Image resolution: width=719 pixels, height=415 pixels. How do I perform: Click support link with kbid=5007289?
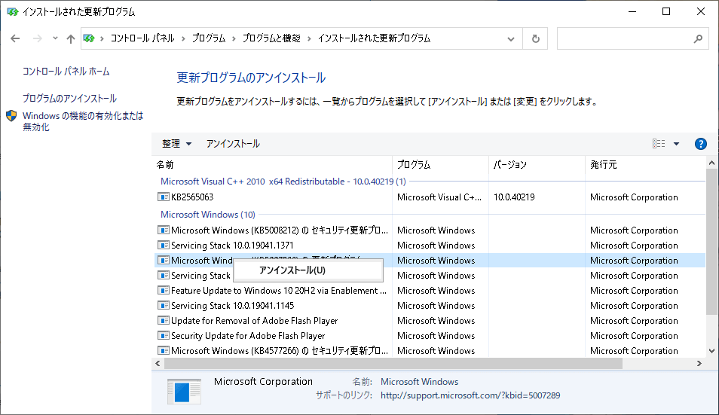[470, 395]
